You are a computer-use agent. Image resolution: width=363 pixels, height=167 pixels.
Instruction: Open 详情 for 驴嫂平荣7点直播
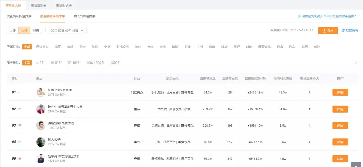[340, 92]
